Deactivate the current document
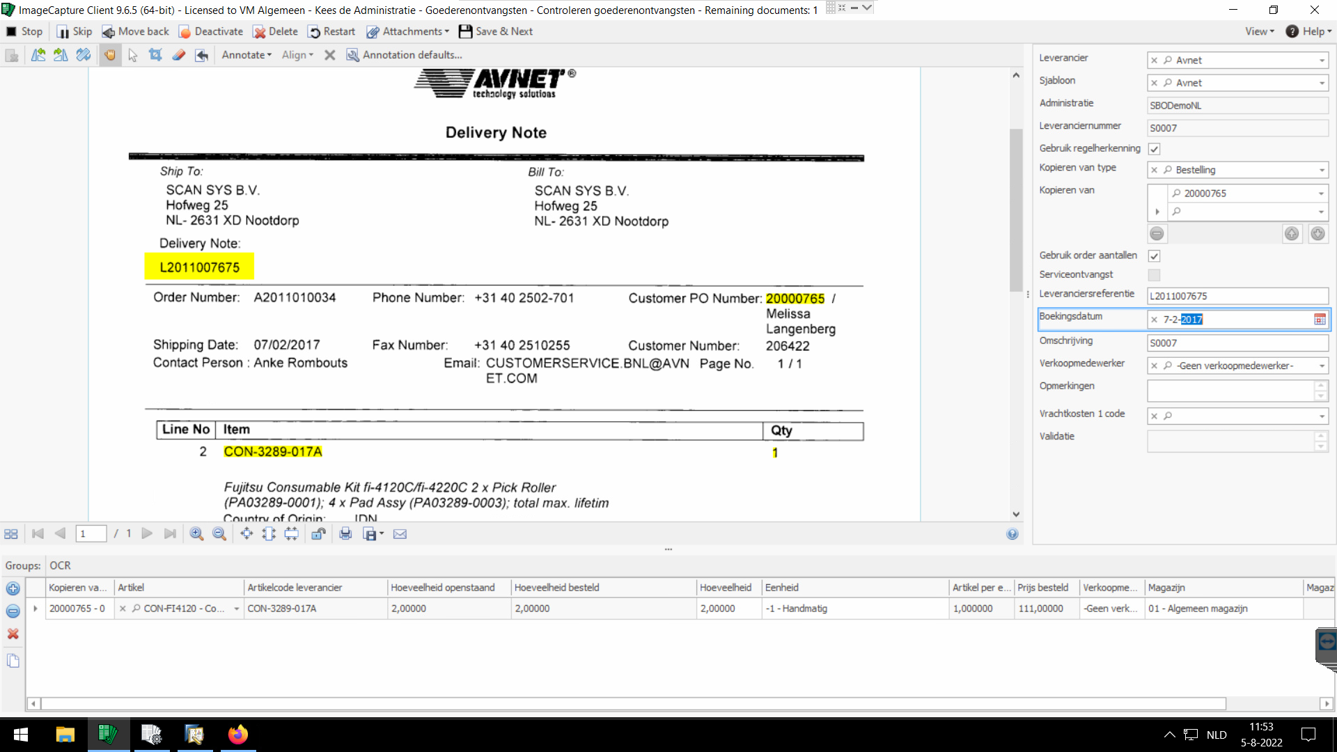 coord(211,31)
